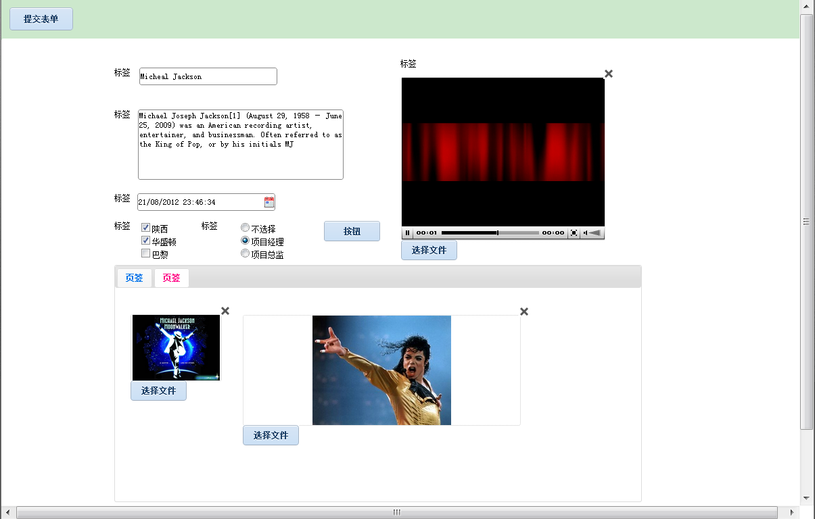Click the Moonwalker poster thumbnail
The width and height of the screenshot is (815, 519).
click(177, 347)
